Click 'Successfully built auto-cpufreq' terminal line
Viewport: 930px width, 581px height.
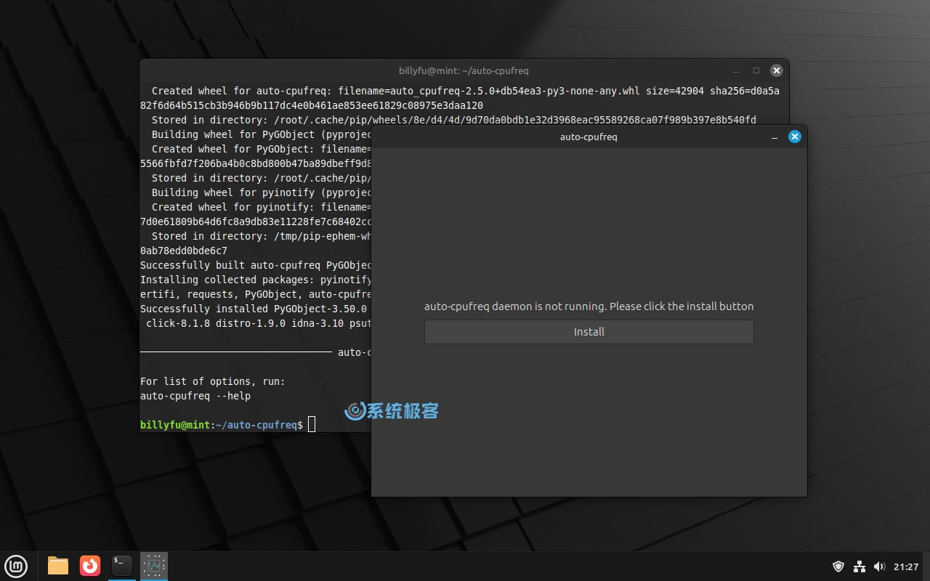(x=256, y=265)
